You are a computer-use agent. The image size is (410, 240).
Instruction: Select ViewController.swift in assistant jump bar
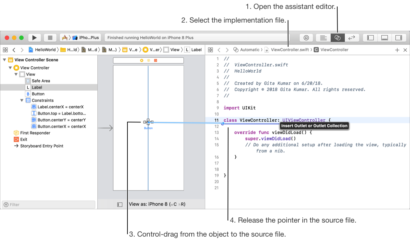pos(287,50)
